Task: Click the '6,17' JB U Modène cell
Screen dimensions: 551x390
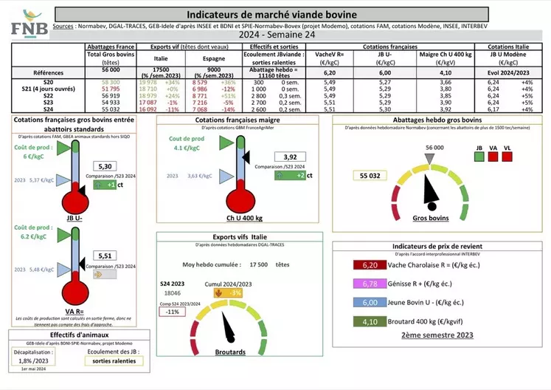Action: pyautogui.click(x=493, y=109)
